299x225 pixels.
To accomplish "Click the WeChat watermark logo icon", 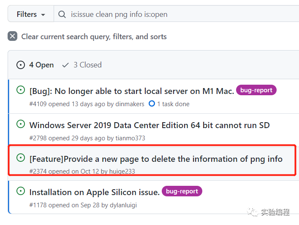I will (253, 212).
